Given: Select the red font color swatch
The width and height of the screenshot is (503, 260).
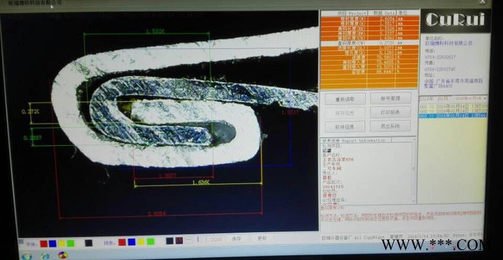Looking at the screenshot, I should (44, 243).
